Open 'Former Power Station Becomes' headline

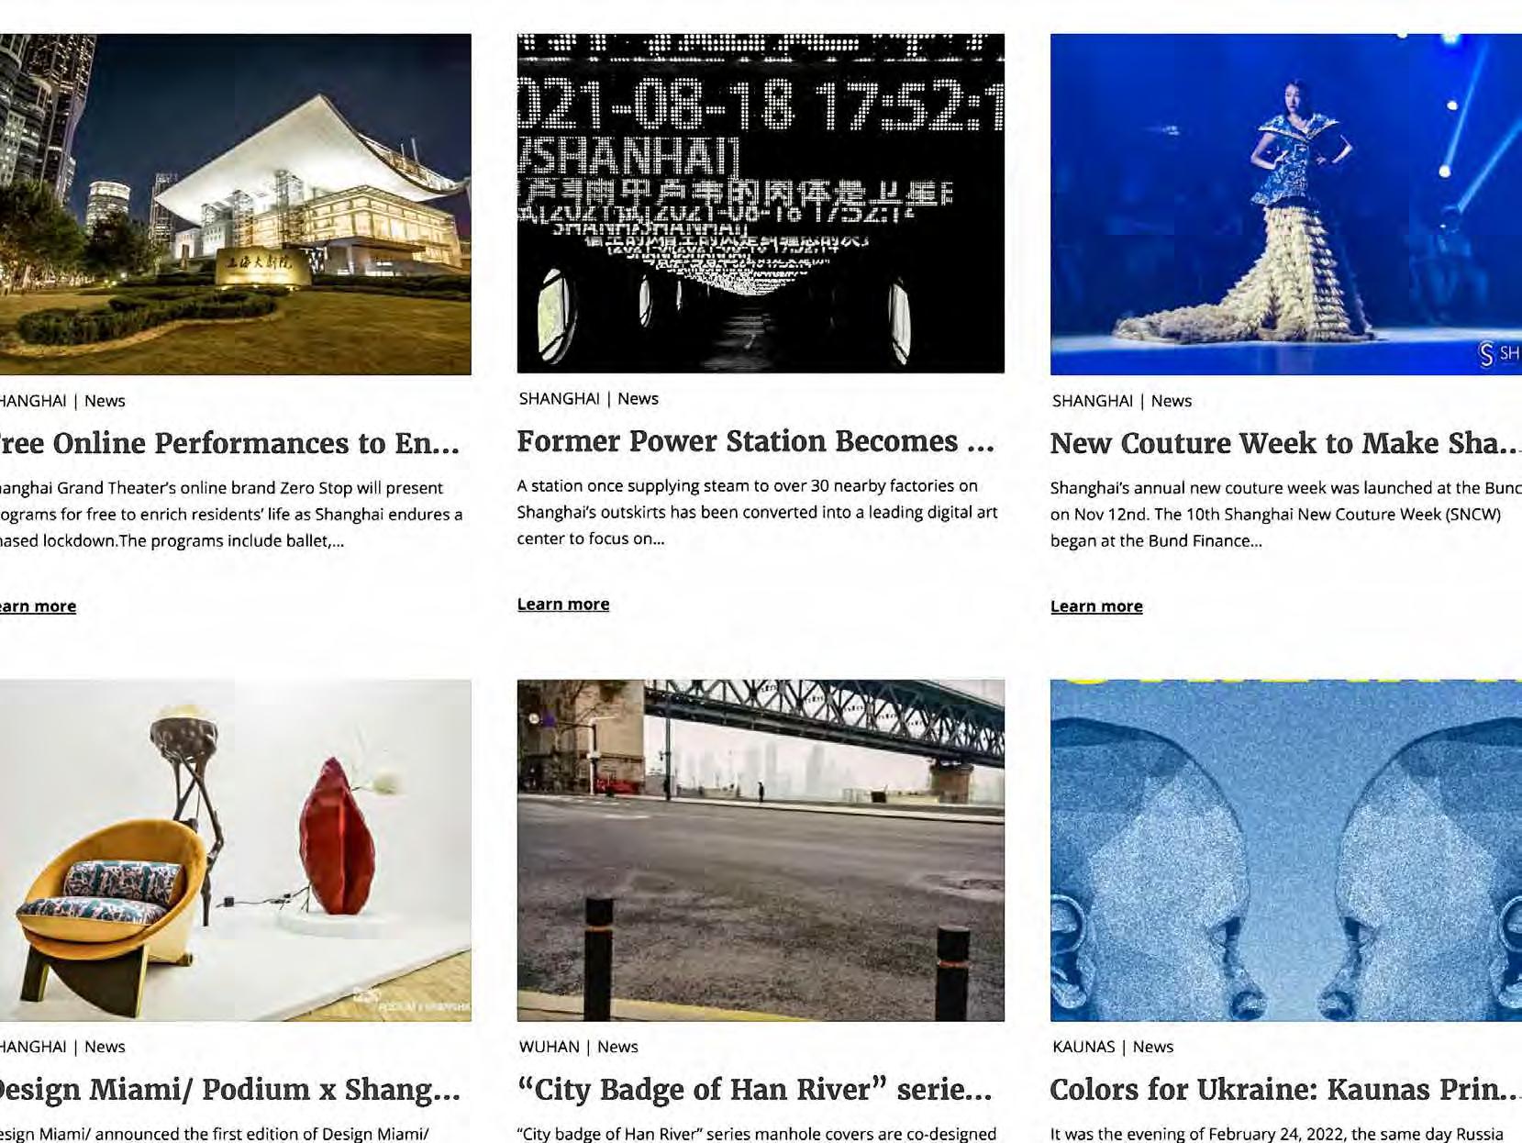755,441
